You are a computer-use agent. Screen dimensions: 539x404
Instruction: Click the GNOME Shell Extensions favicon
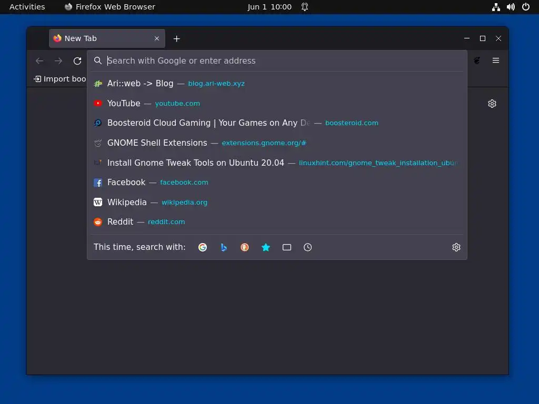click(x=97, y=143)
